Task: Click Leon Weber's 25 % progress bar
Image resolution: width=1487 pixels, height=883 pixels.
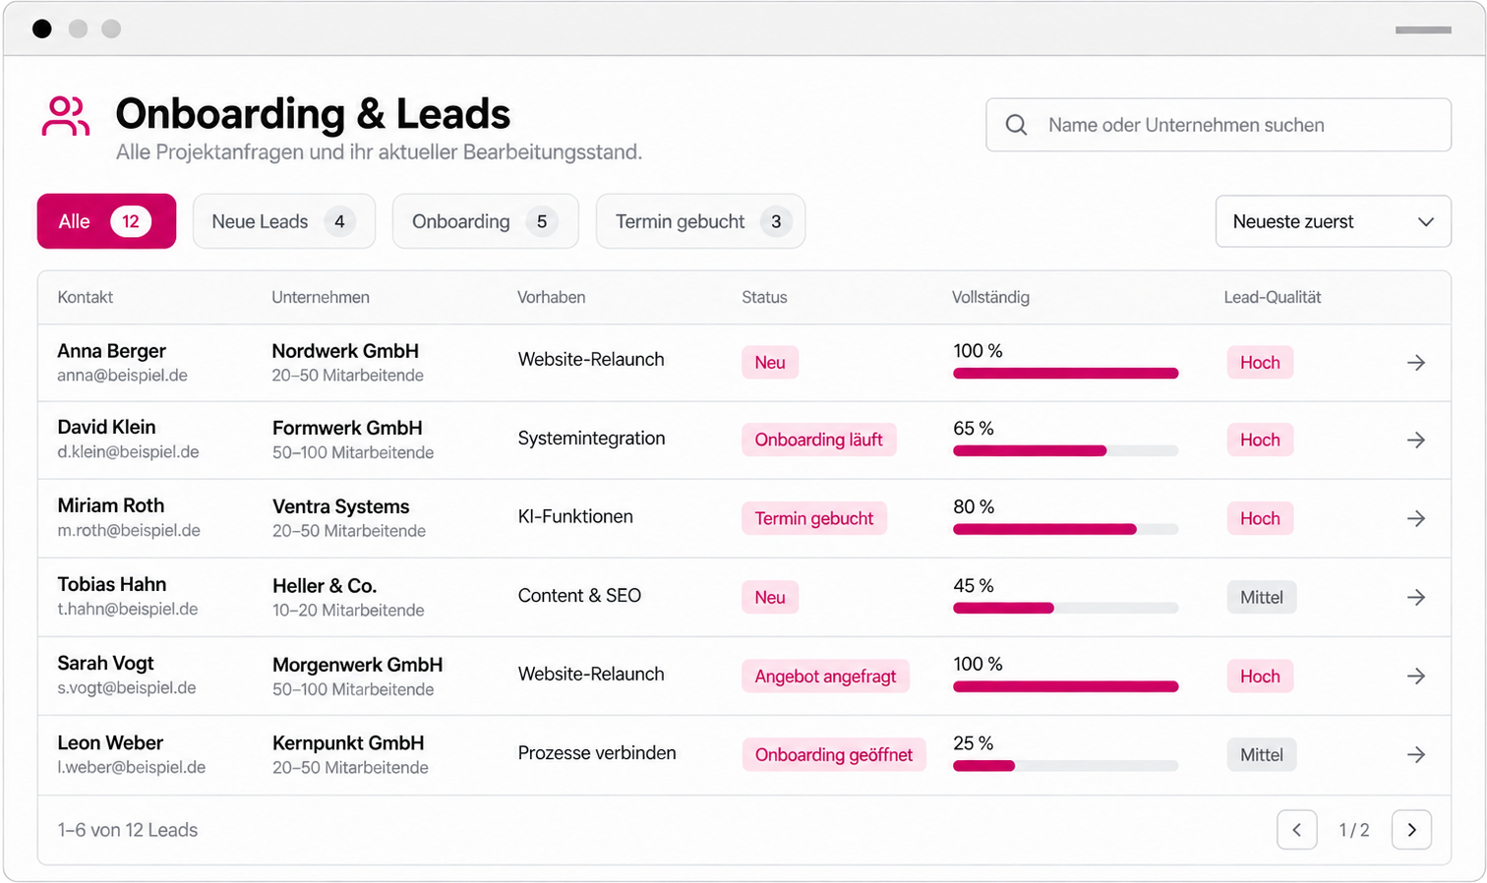Action: pyautogui.click(x=1065, y=766)
